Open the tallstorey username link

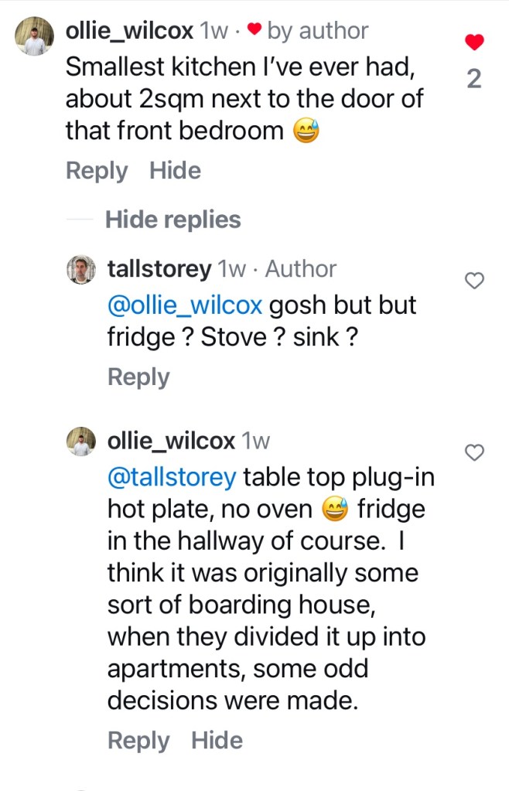tap(159, 269)
